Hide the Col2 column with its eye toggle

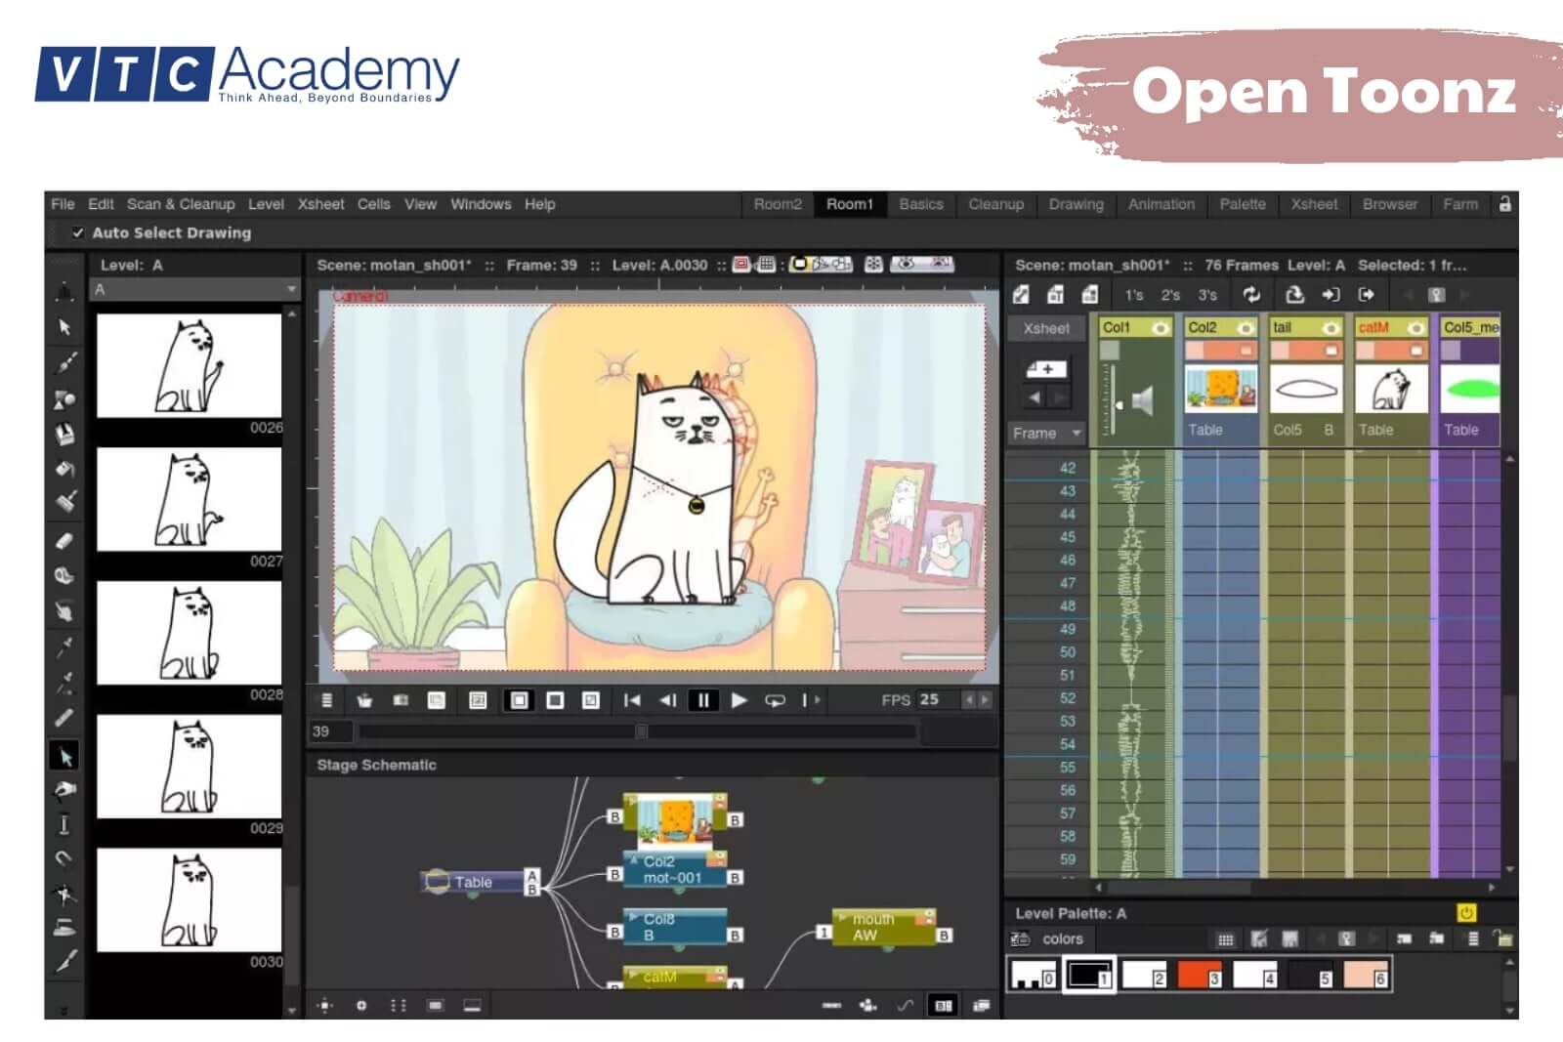tap(1247, 328)
